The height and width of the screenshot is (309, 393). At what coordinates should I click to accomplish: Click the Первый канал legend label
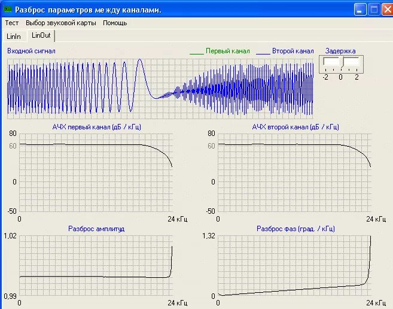[x=228, y=51]
